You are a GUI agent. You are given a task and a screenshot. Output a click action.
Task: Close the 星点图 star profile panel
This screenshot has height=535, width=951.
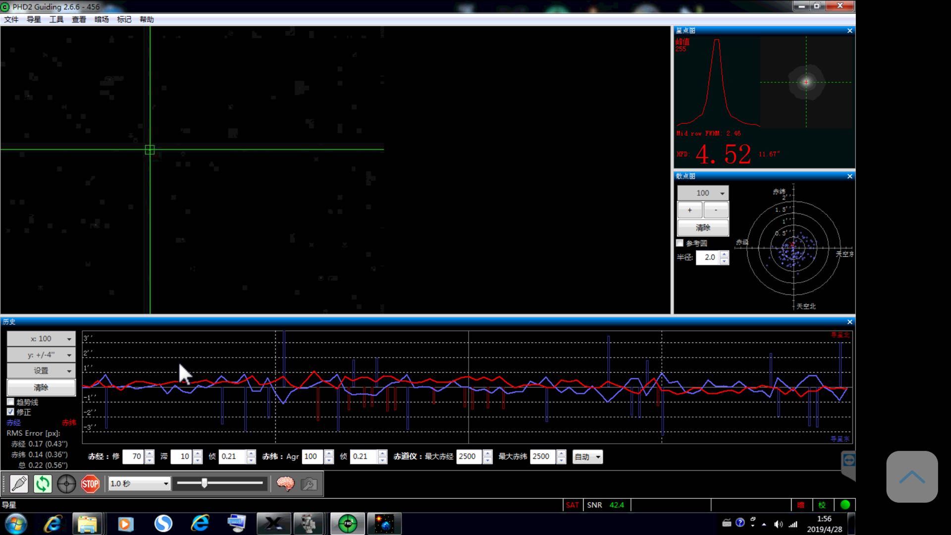[x=850, y=31]
